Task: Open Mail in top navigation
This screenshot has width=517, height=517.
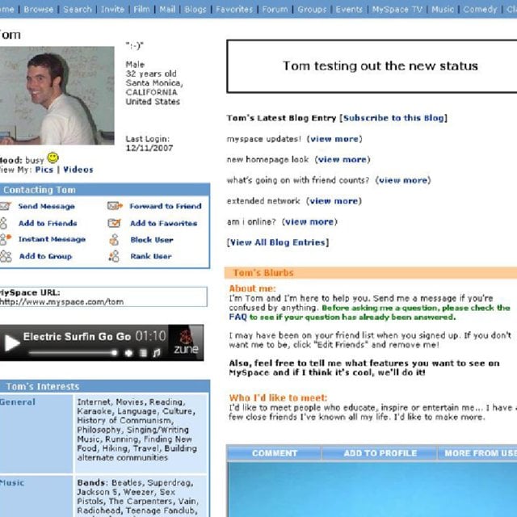Action: [167, 9]
